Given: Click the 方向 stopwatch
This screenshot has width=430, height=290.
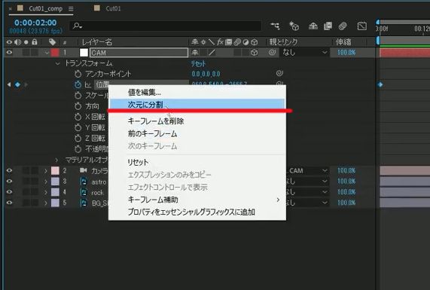Looking at the screenshot, I should click(x=78, y=106).
